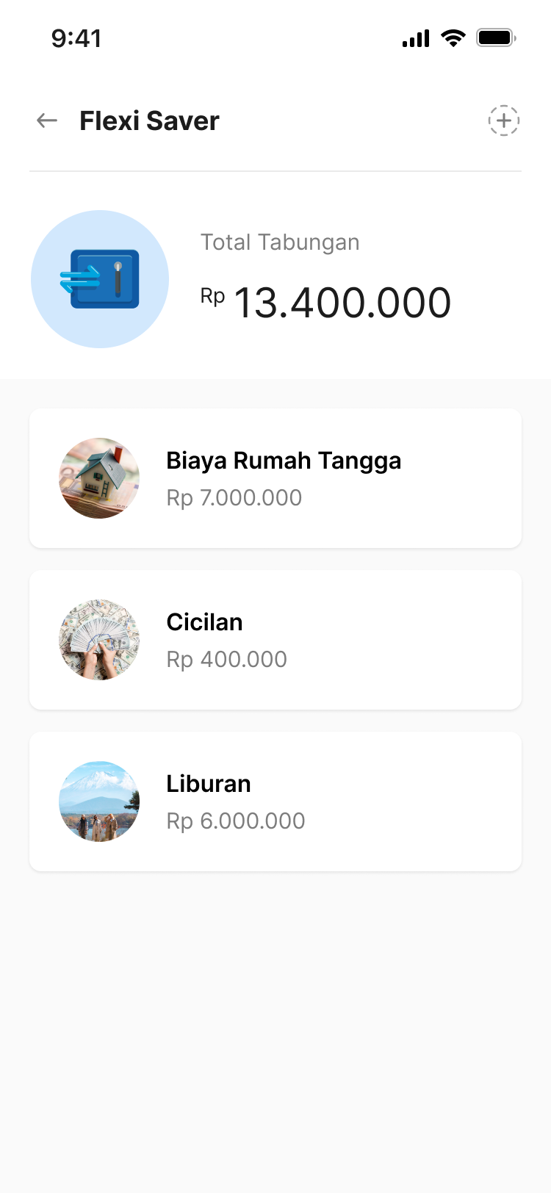Tap the battery status icon
Viewport: 551px width, 1193px height.
click(x=496, y=38)
